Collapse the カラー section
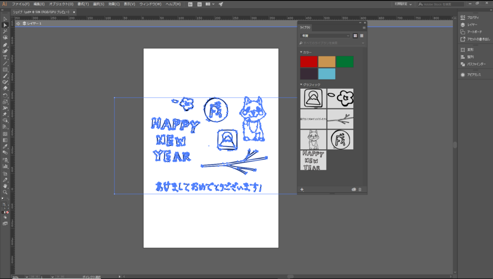 pyautogui.click(x=301, y=52)
